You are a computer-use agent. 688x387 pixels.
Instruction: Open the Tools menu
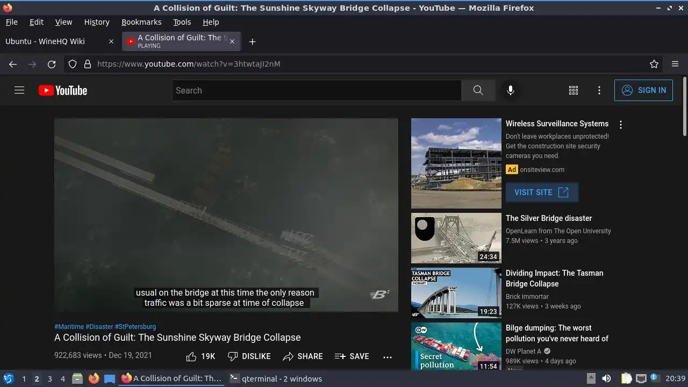(x=182, y=22)
